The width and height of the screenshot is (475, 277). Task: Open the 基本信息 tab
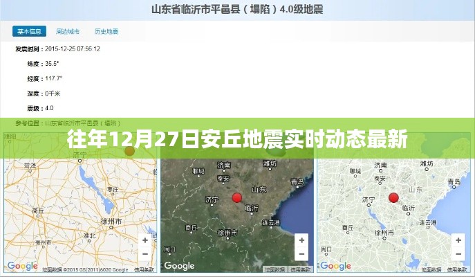tap(29, 31)
